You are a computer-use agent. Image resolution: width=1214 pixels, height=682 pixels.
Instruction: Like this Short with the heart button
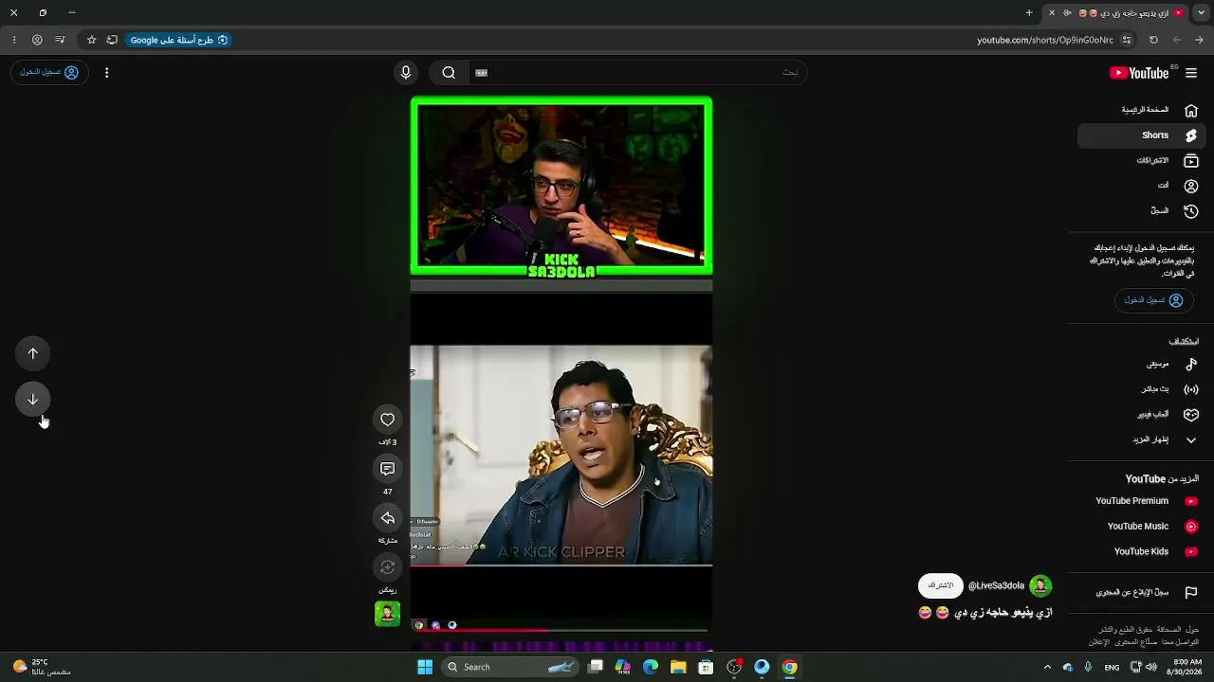388,420
